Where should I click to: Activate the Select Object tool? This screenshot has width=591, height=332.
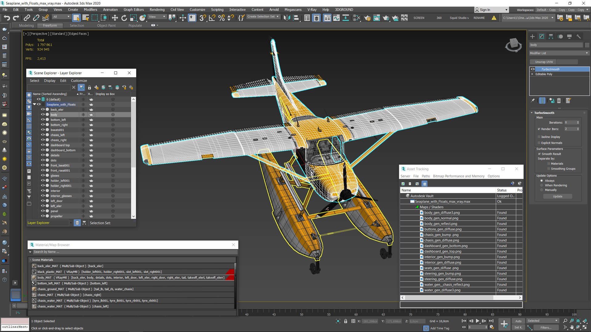pyautogui.click(x=76, y=18)
